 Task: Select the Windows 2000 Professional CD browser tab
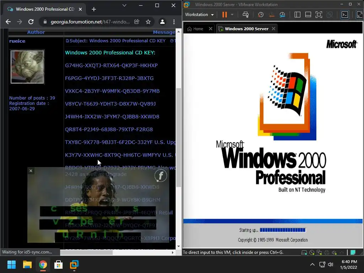tap(44, 9)
